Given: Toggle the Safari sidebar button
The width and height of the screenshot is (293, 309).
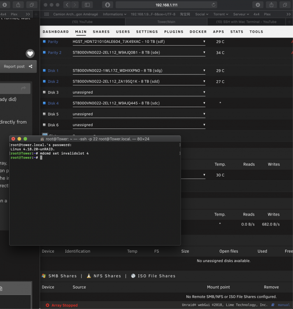Looking at the screenshot, I should point(87,5).
